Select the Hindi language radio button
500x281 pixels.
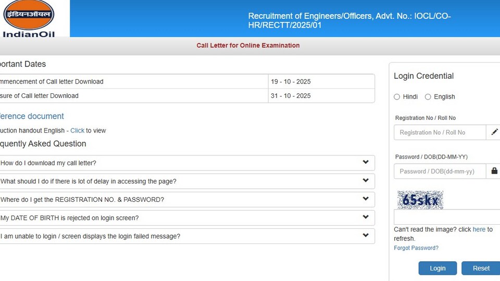397,97
